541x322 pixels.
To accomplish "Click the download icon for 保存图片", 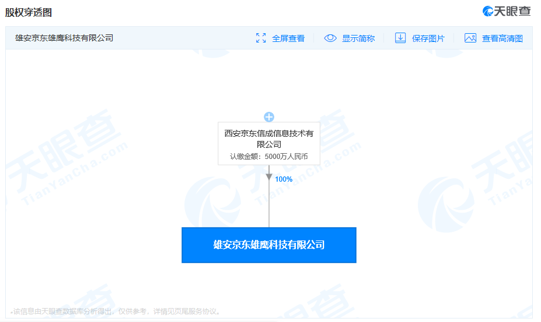I will coord(400,38).
